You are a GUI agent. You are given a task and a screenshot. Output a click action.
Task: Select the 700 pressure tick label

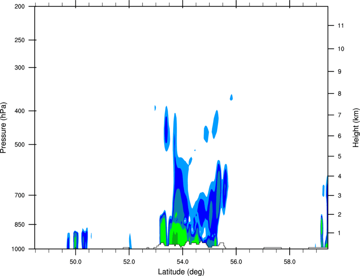(x=19, y=195)
